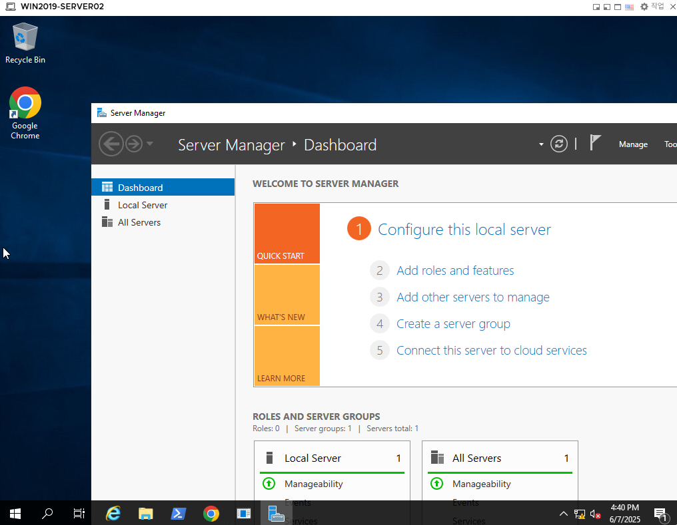
Task: Select All Servers in the left pane
Action: (x=163, y=222)
